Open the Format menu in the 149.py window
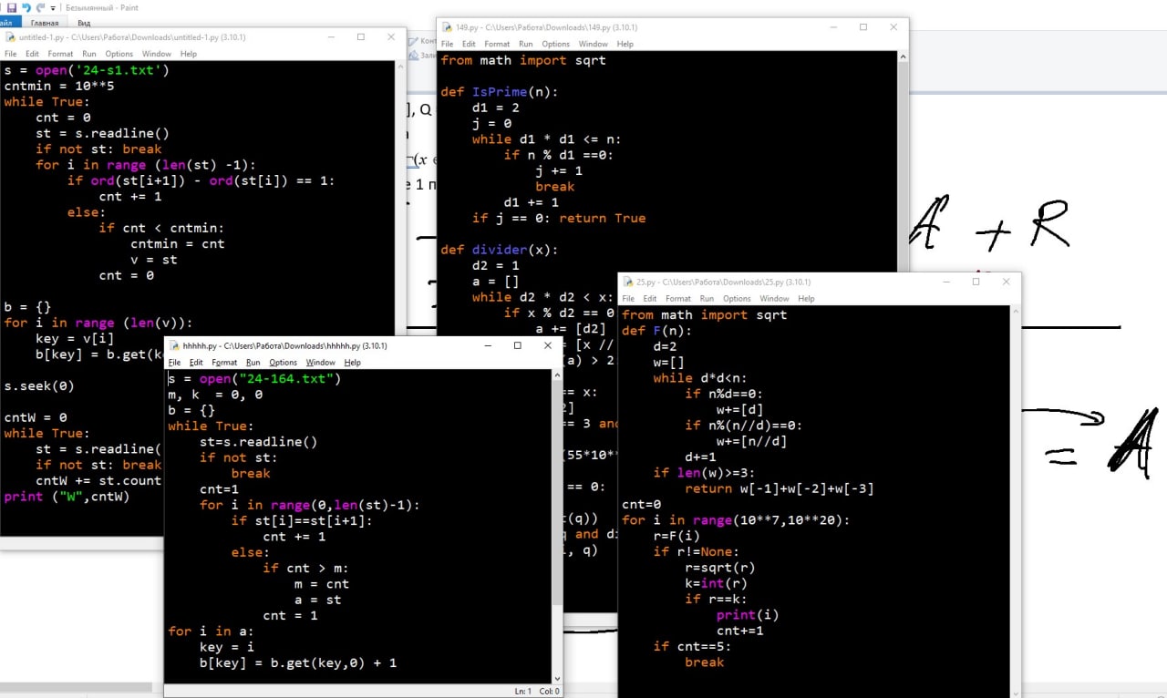The width and height of the screenshot is (1167, 698). 497,44
